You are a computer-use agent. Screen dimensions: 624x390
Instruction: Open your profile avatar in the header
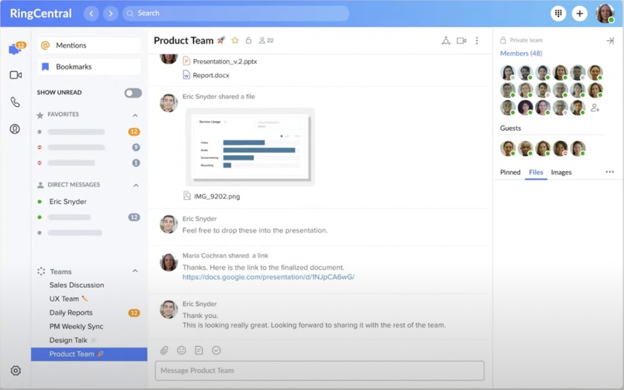[605, 13]
